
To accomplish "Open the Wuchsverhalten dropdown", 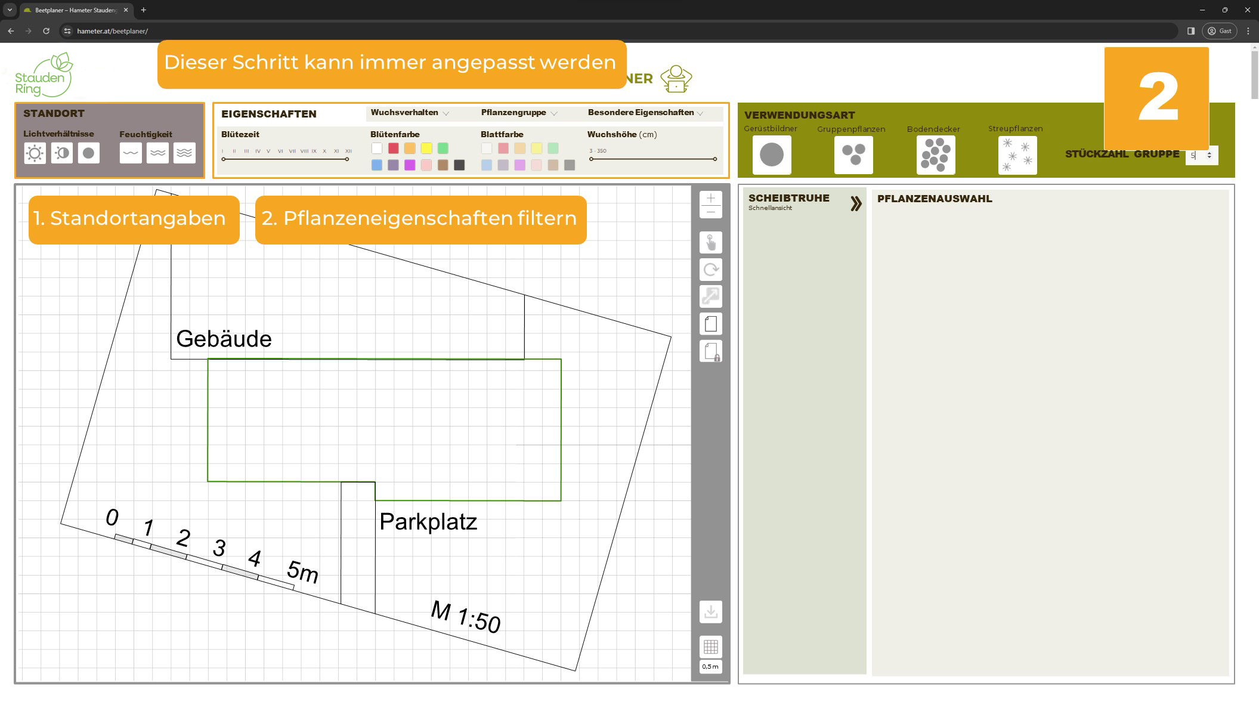I will click(x=410, y=113).
